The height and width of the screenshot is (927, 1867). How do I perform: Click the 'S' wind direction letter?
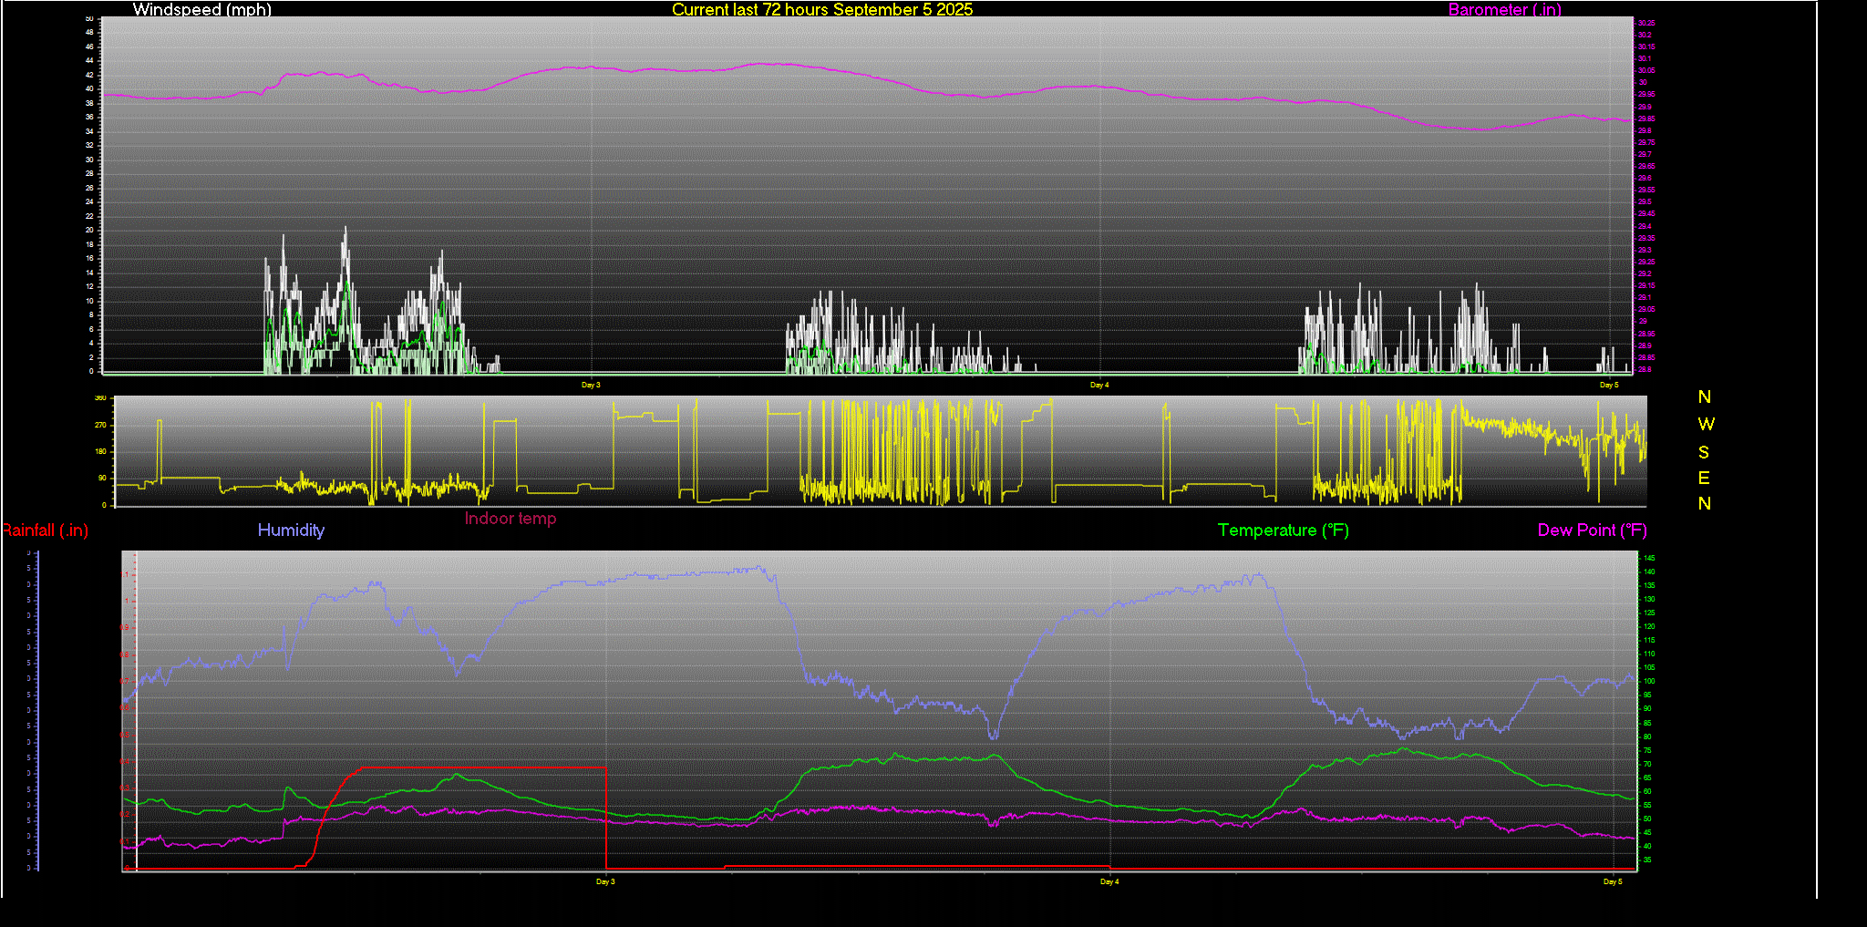(x=1704, y=452)
